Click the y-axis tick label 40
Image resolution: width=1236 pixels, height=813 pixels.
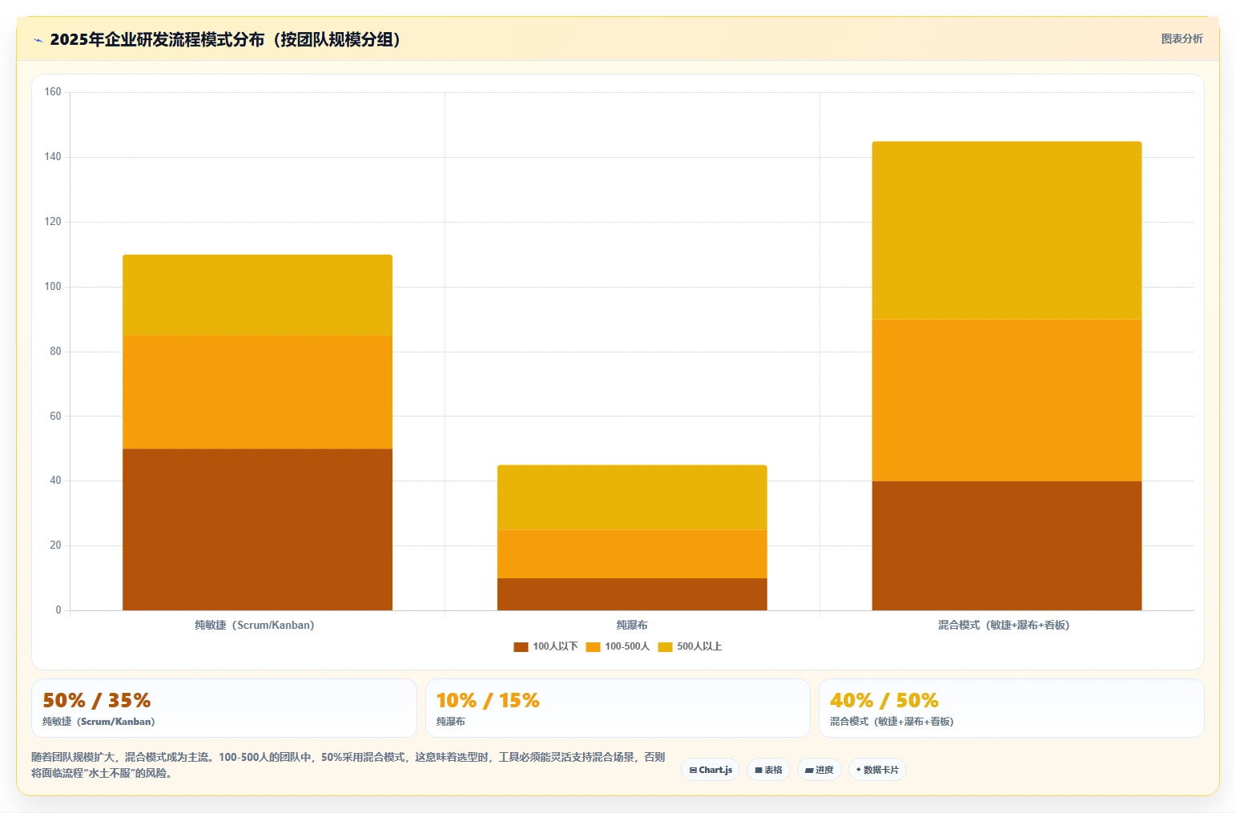click(x=55, y=481)
